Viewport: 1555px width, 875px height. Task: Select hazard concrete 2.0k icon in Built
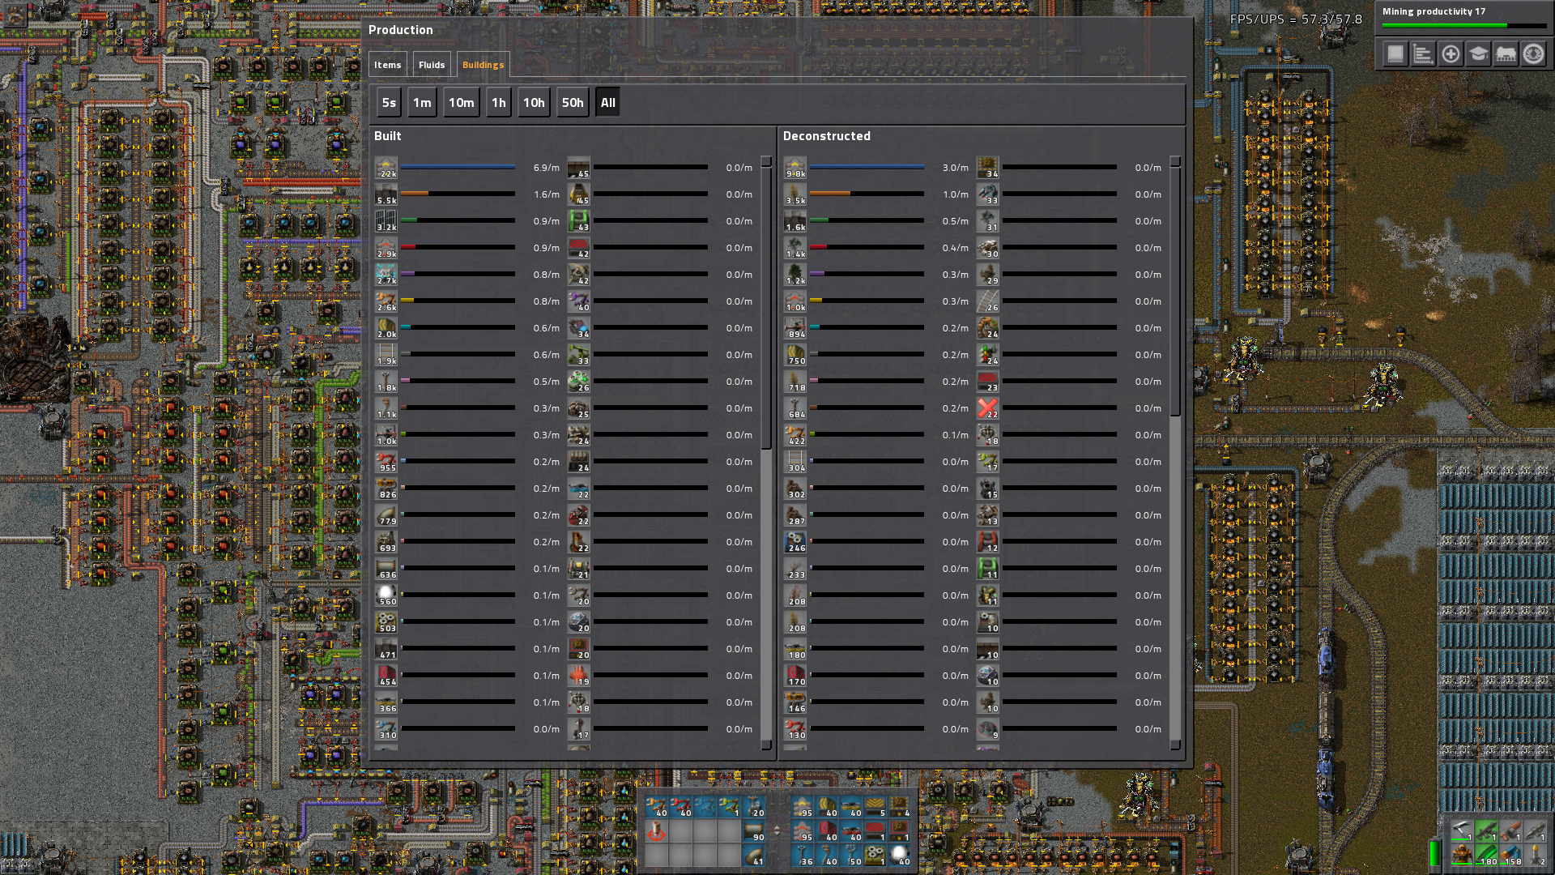[386, 328]
